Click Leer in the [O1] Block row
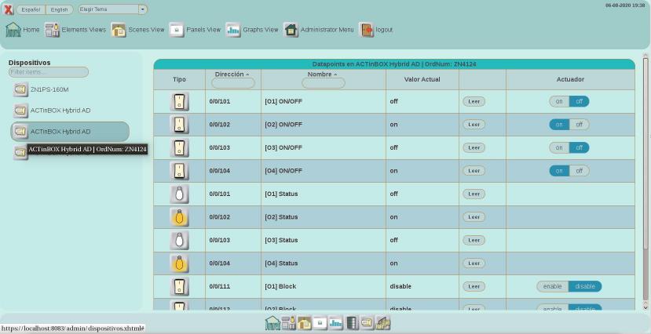 [x=474, y=286]
